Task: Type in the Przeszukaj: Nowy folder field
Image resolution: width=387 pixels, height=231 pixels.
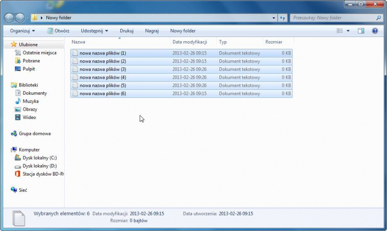Action: [333, 18]
